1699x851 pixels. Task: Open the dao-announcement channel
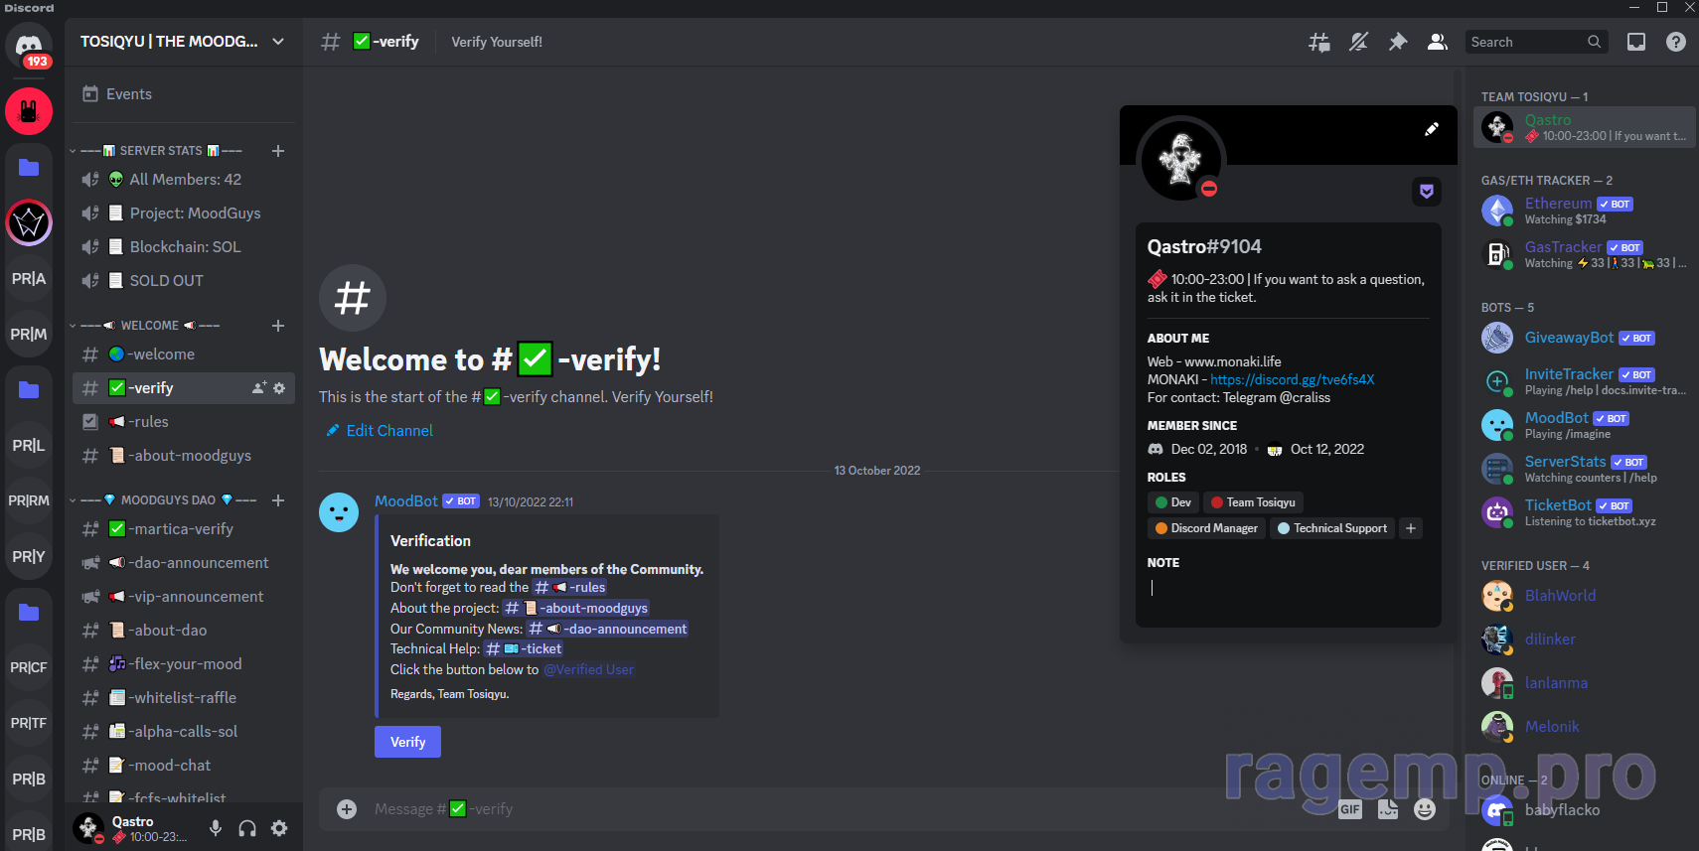point(184,563)
